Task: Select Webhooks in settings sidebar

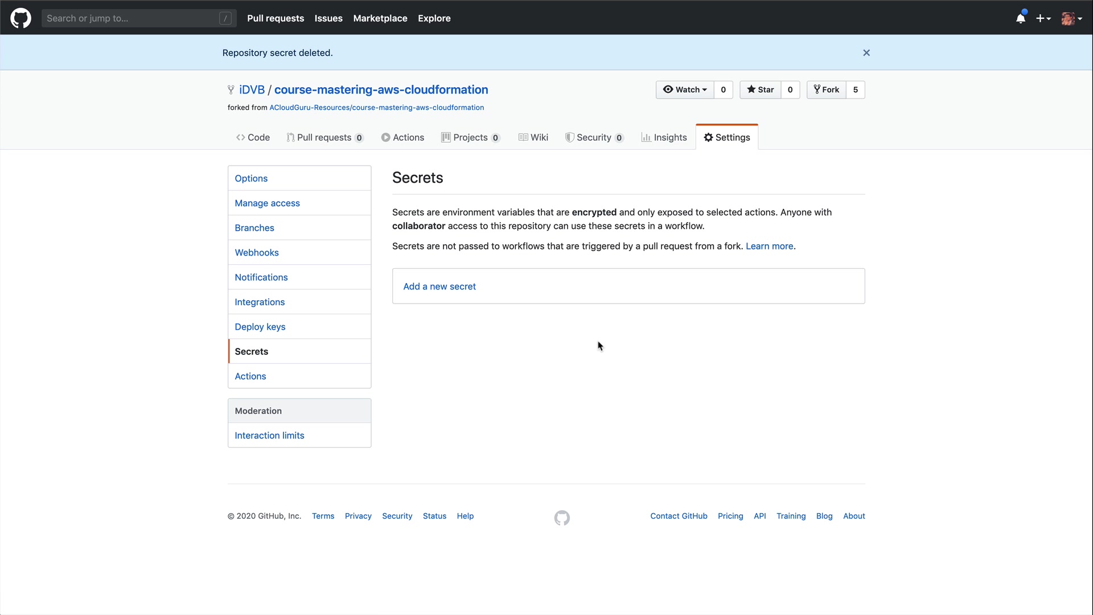Action: (257, 252)
